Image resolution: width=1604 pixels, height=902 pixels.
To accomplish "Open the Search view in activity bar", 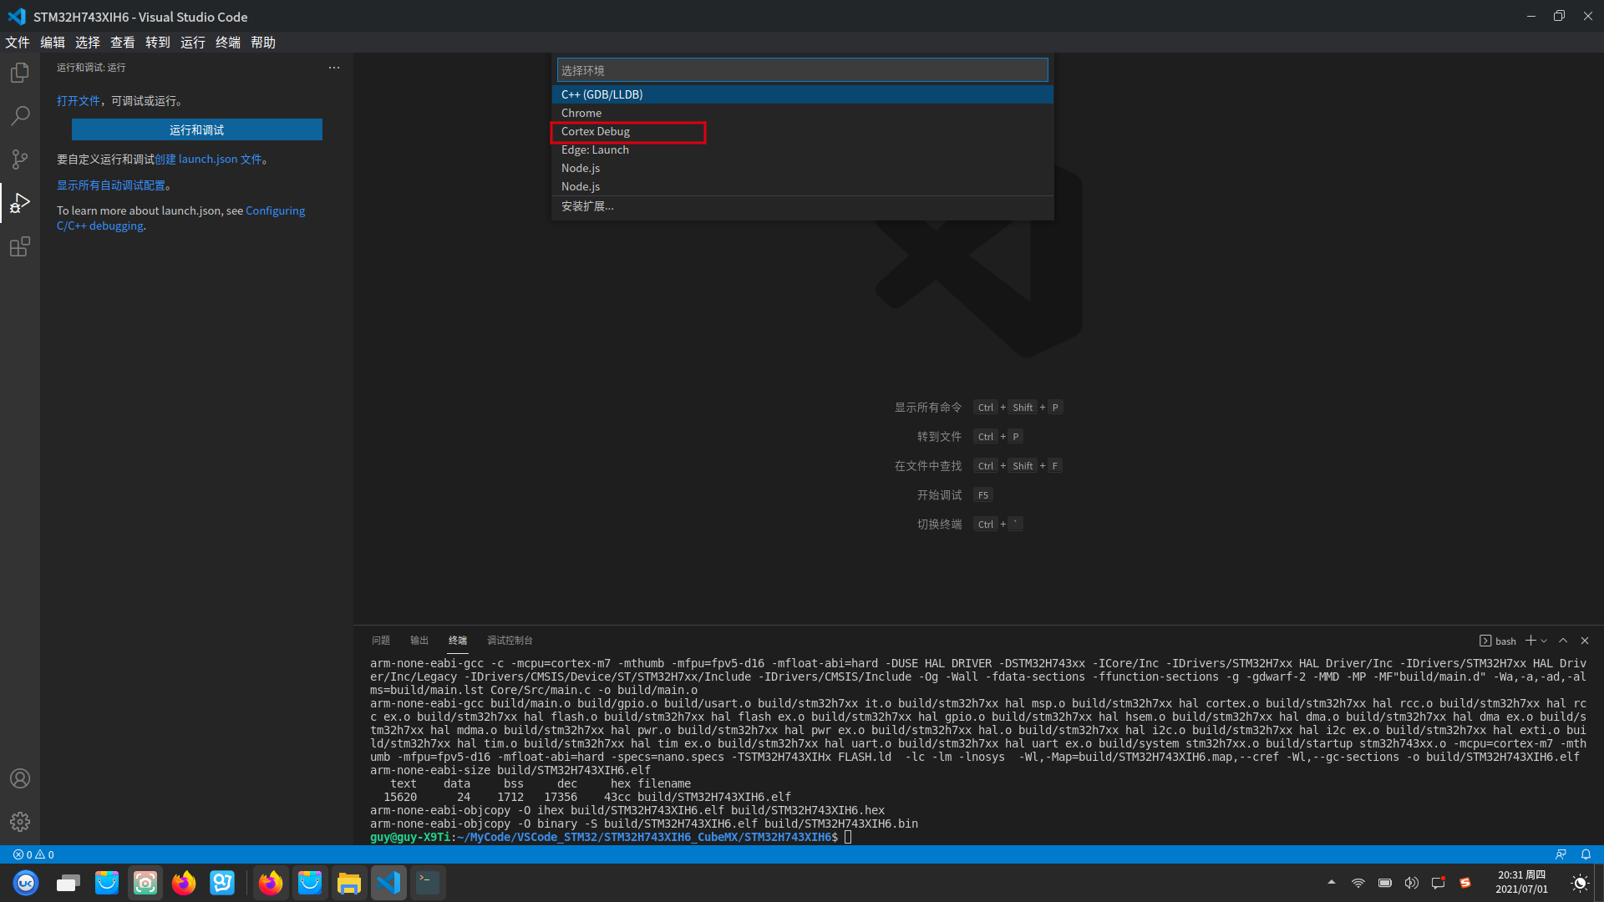I will click(x=20, y=116).
